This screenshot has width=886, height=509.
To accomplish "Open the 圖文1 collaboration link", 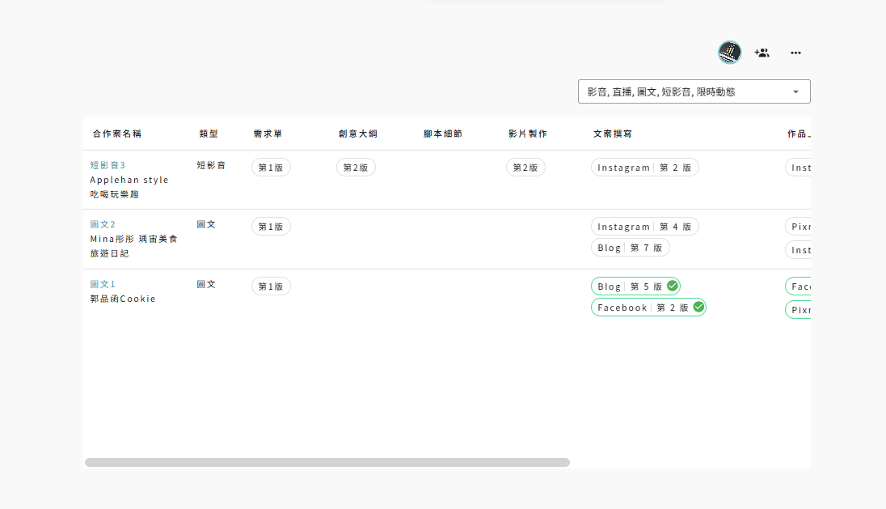I will [x=103, y=284].
